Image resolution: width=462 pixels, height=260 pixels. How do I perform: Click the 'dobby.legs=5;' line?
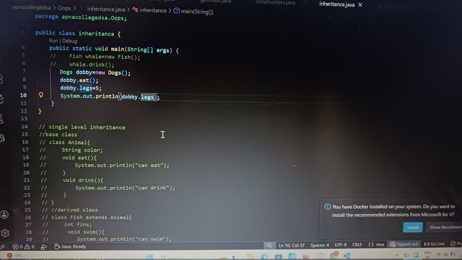80,88
